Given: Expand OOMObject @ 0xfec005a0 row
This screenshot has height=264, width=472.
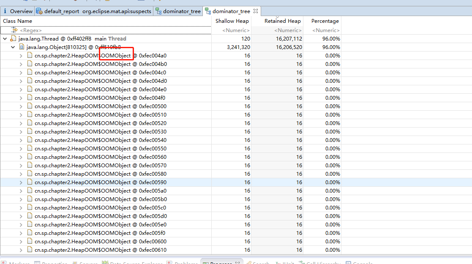Looking at the screenshot, I should (x=21, y=191).
